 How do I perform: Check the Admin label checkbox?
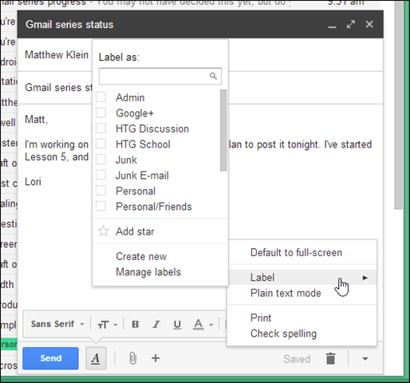(x=101, y=97)
